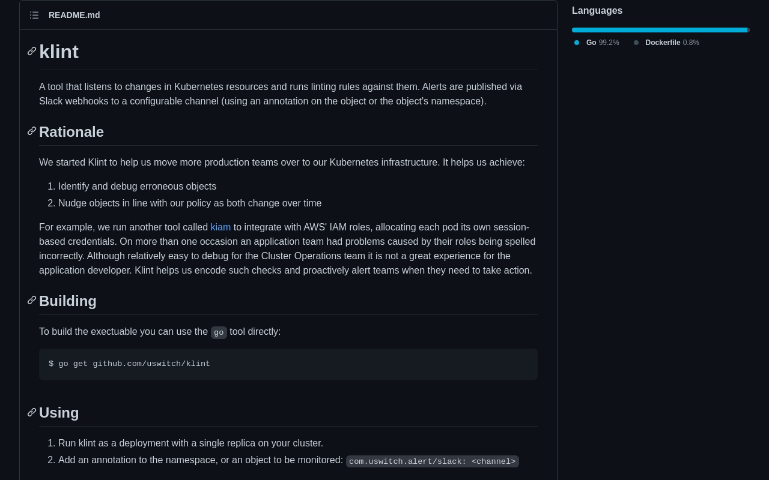The image size is (769, 480).
Task: Click the Using section heading
Action: [59, 413]
